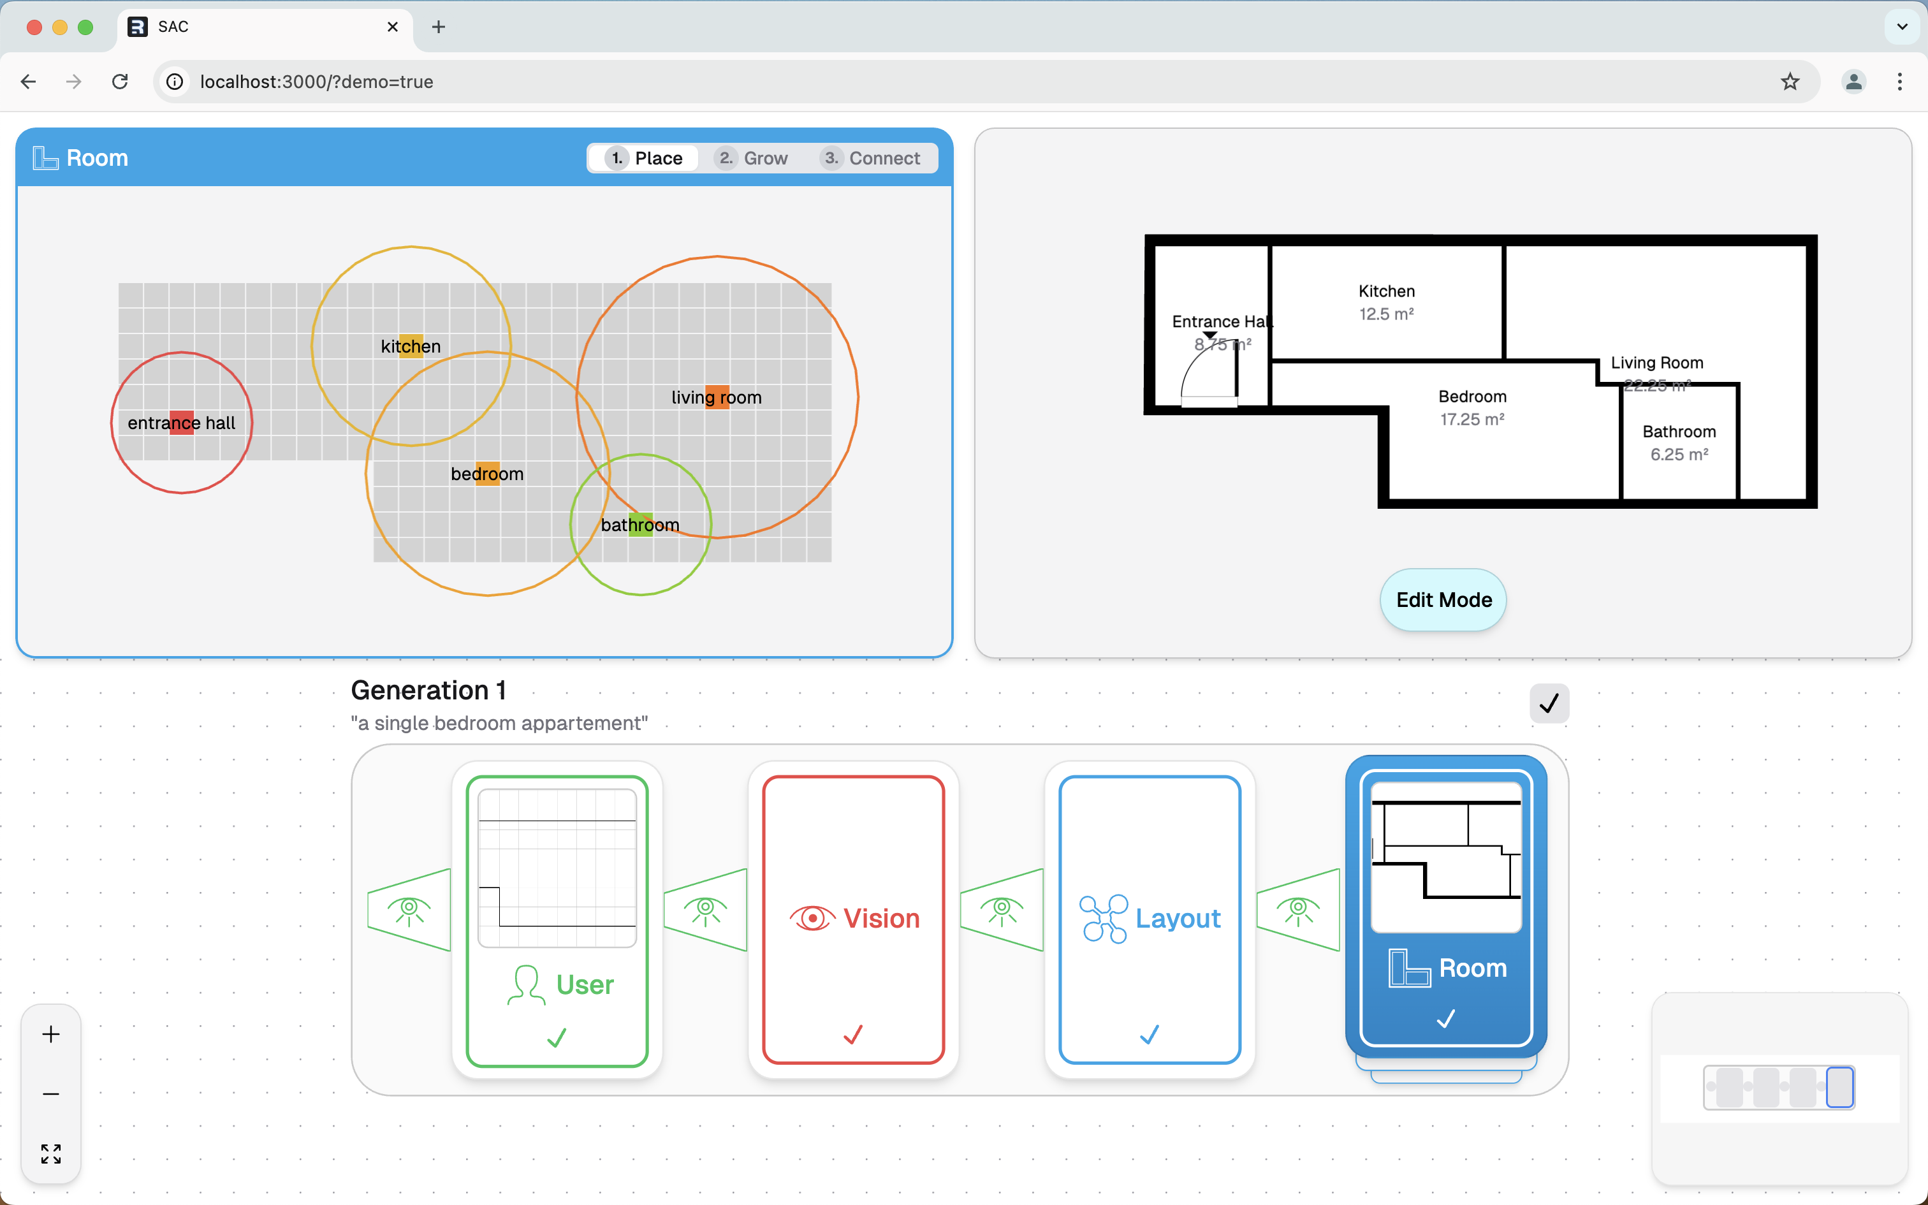Viewport: 1928px width, 1205px height.
Task: Click the Vision eye icon card
Action: pos(853,919)
